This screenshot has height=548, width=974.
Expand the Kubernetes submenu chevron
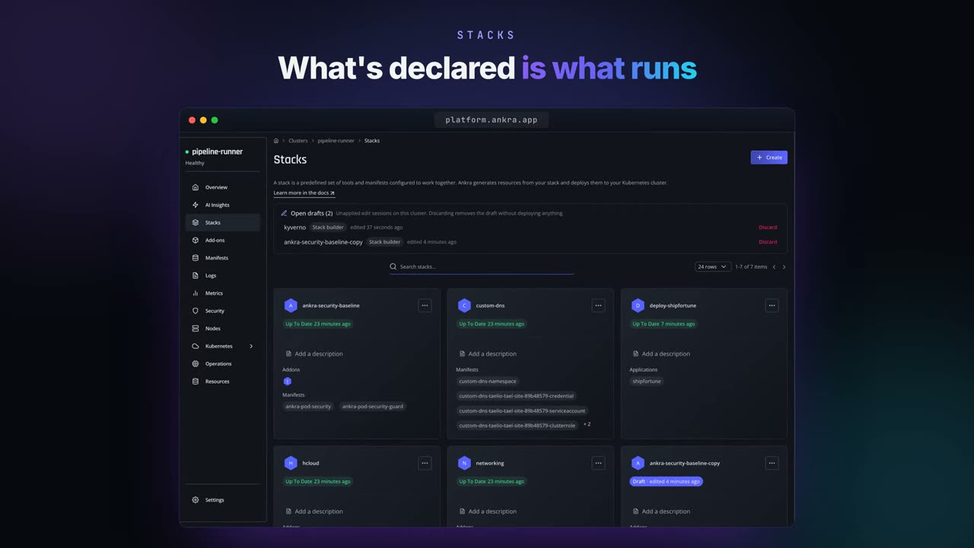[251, 346]
